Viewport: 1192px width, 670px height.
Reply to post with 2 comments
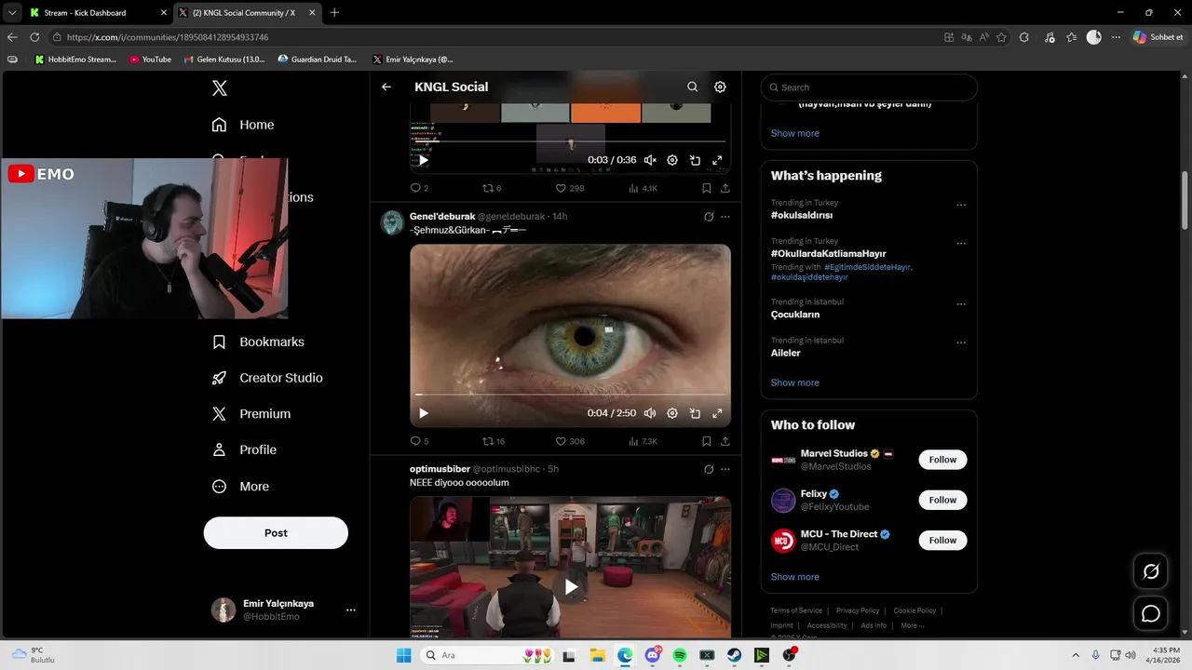point(419,188)
